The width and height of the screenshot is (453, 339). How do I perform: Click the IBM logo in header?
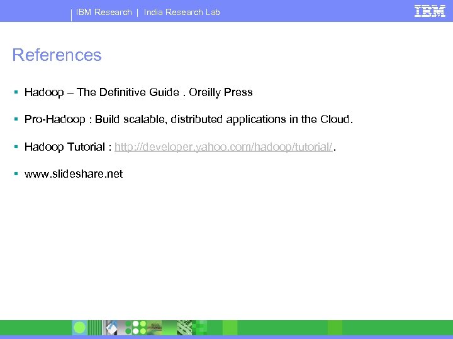point(430,11)
